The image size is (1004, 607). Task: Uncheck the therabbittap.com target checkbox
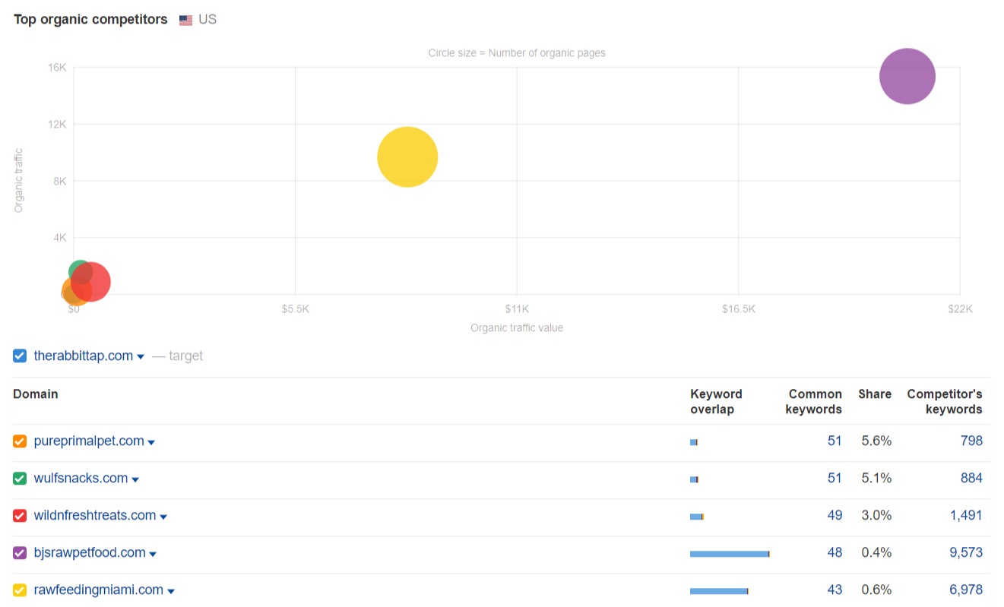pos(21,356)
